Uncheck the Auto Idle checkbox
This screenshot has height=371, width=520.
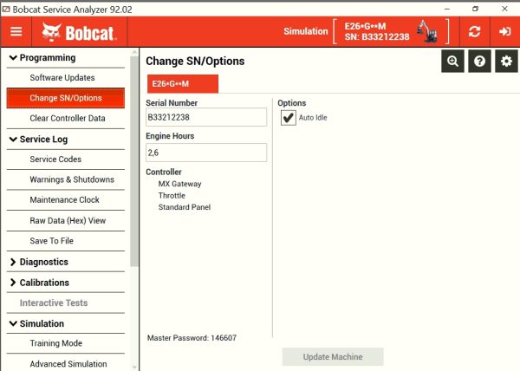point(289,118)
